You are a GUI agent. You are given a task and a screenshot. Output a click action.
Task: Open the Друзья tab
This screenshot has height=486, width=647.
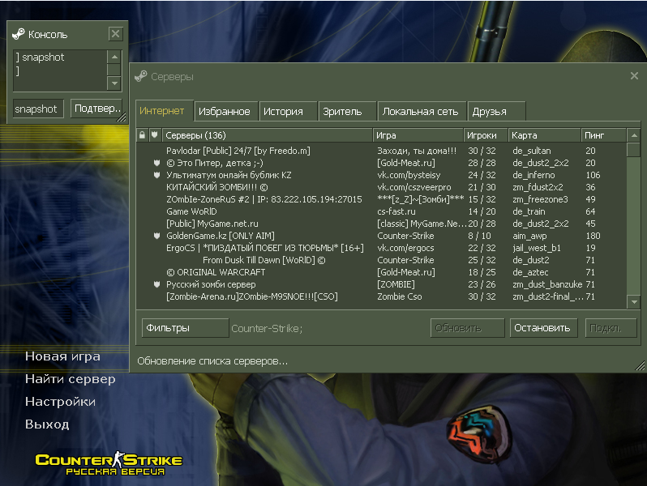click(496, 111)
